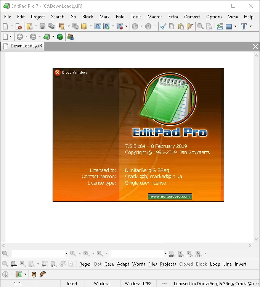
Task: Click the Text Layout T icon
Action: (244, 26)
